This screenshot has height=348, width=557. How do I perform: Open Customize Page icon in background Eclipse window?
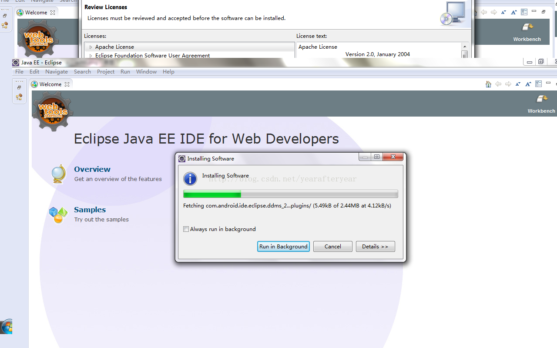pos(524,12)
